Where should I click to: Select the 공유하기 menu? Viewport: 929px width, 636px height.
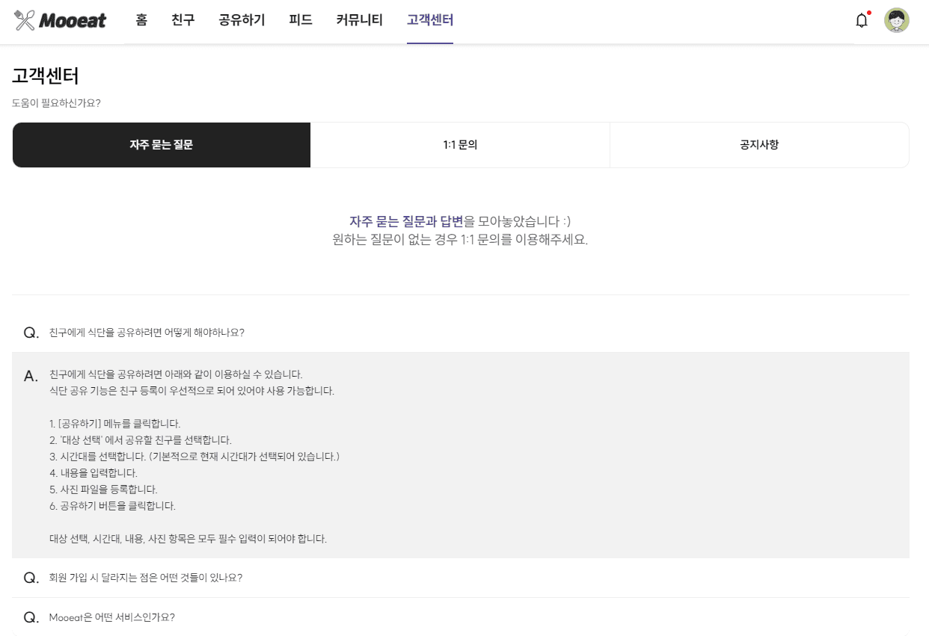coord(241,20)
